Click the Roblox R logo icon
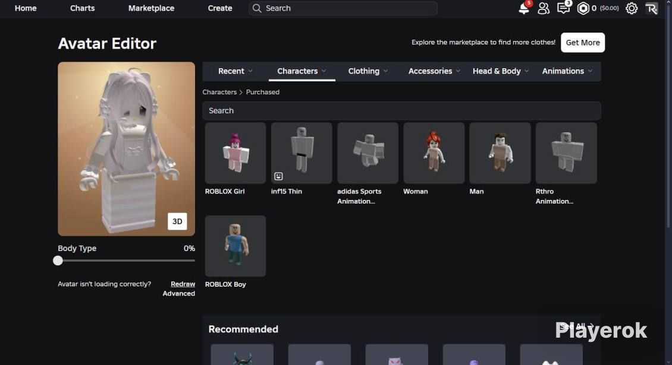 coord(651,8)
